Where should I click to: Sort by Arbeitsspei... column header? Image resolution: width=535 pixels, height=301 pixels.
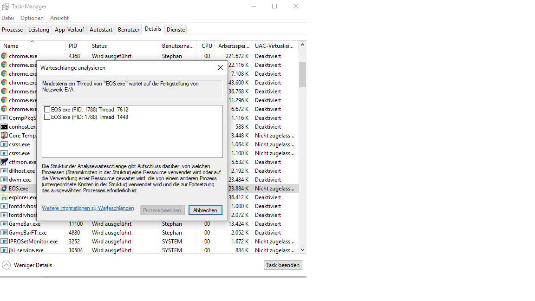pyautogui.click(x=234, y=46)
